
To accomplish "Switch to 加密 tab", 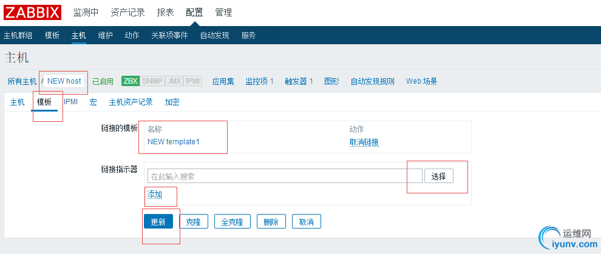I will (172, 102).
